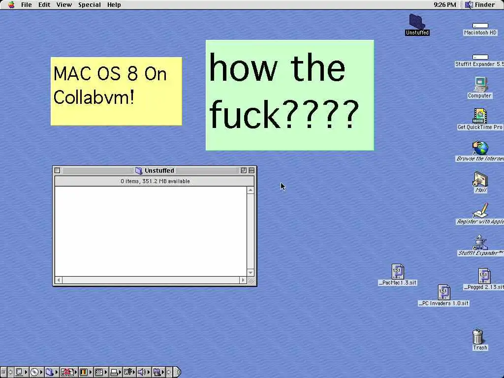
Task: Expand the Location Manager module arrow
Action: (x=76, y=372)
